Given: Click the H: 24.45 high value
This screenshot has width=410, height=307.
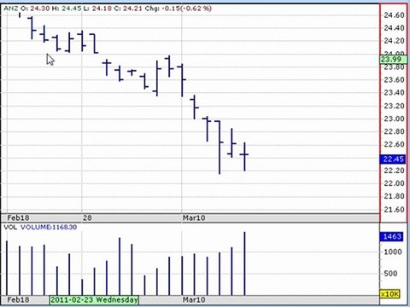Looking at the screenshot, I should pos(67,9).
